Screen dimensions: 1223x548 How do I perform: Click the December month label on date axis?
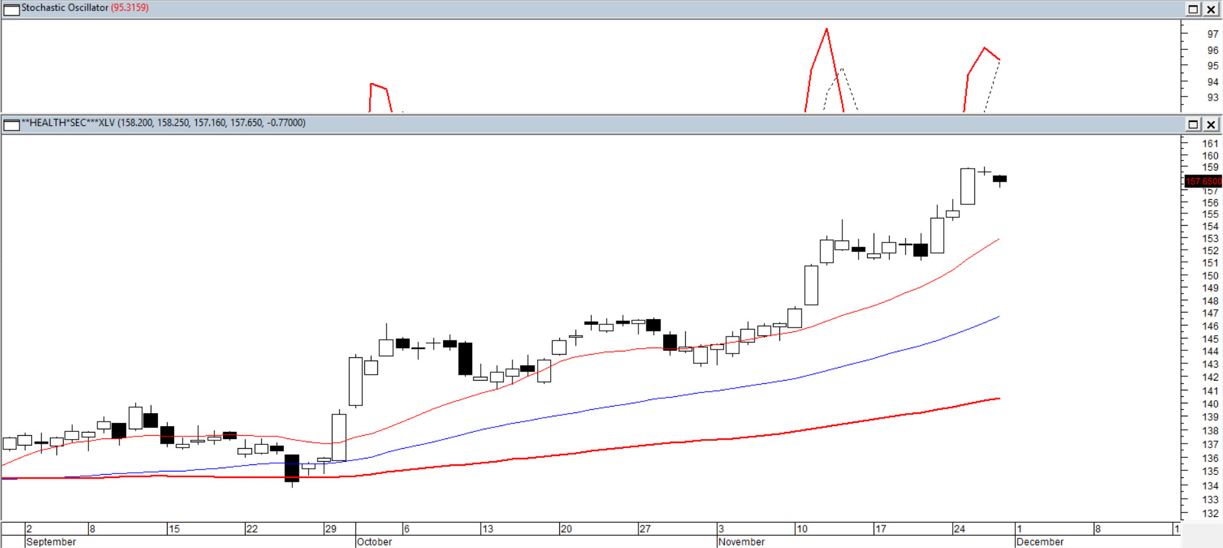click(1040, 542)
